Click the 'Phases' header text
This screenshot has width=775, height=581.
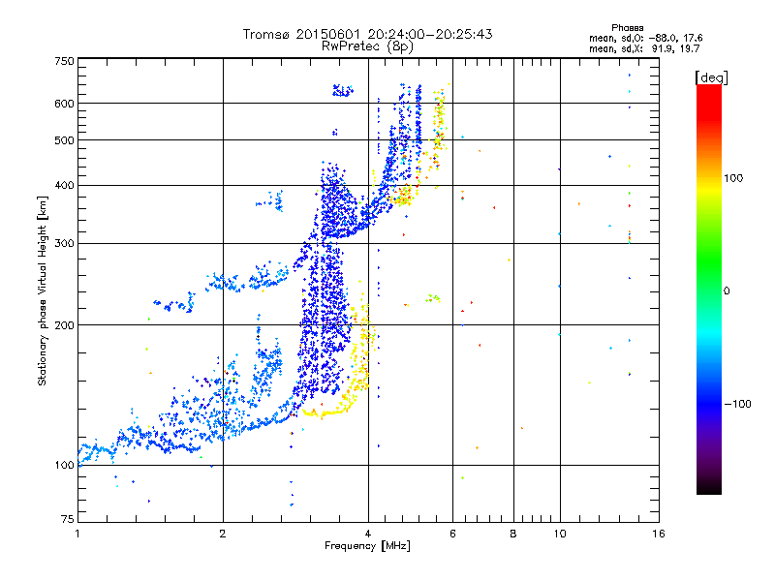coord(627,28)
